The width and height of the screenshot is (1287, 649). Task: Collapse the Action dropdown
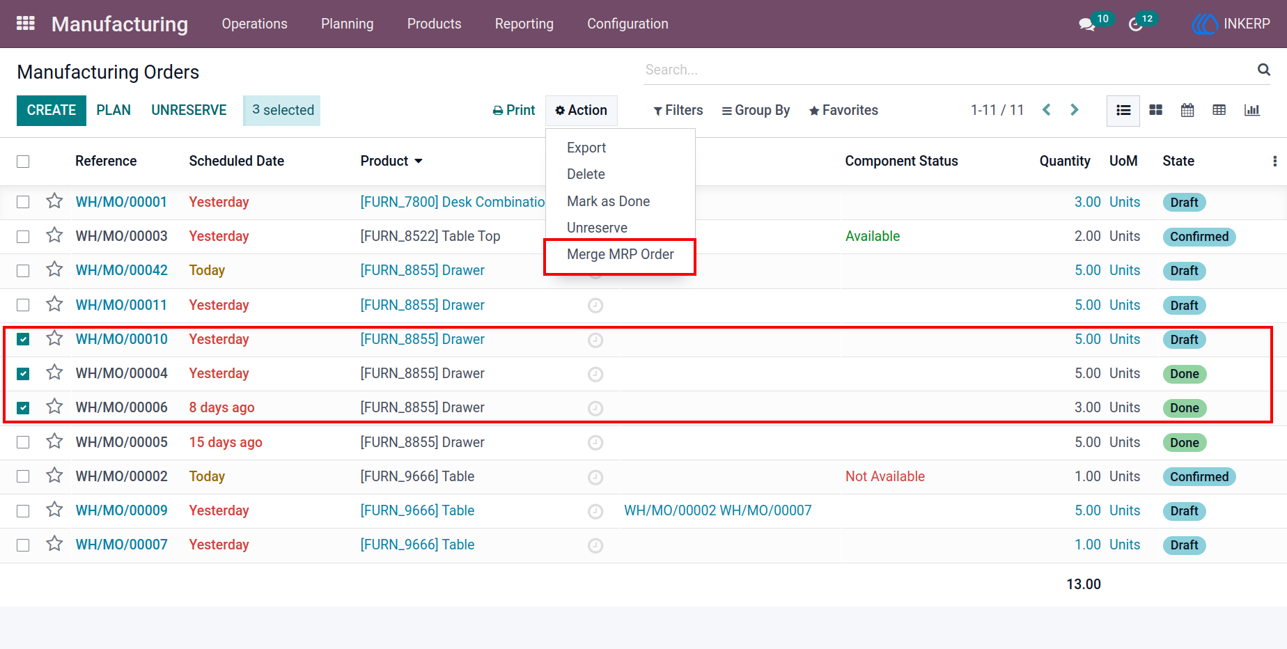coord(582,111)
